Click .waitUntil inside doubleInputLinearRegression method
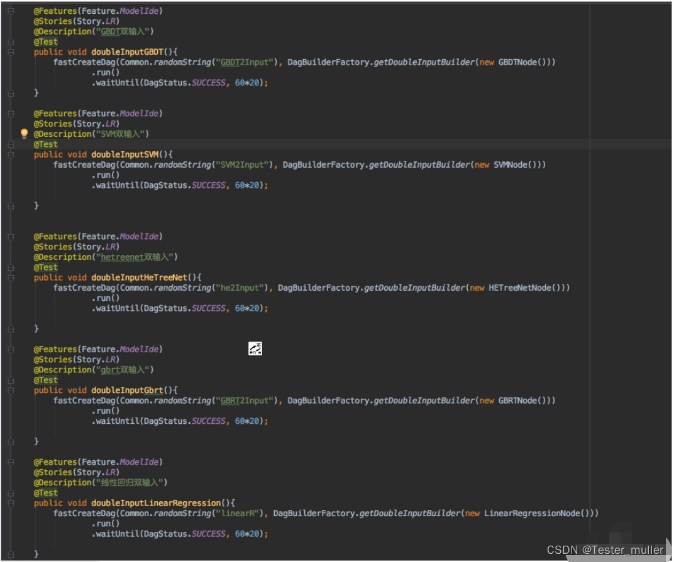Viewport: 674px width, 562px height. (x=115, y=534)
